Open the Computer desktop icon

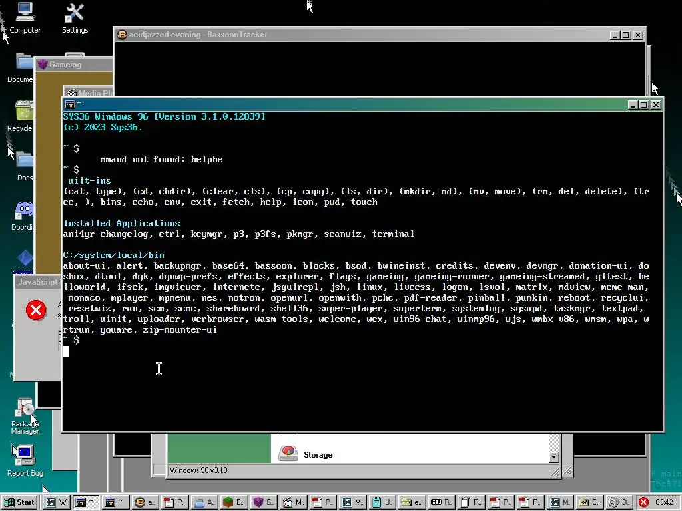(x=25, y=18)
